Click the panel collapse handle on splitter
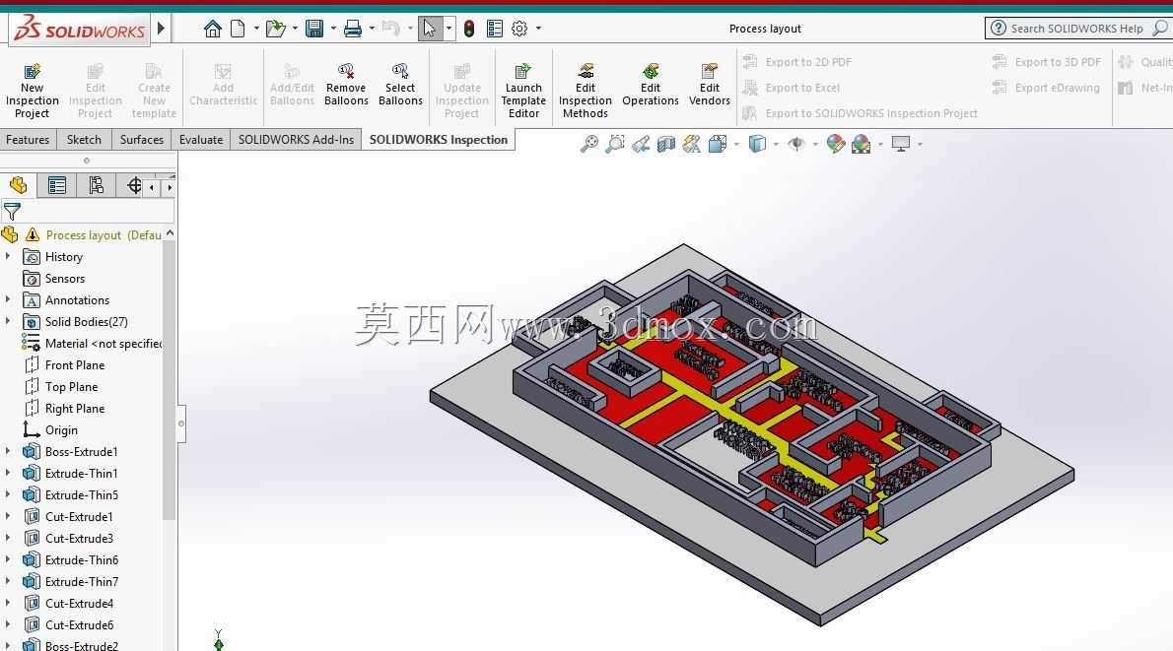The width and height of the screenshot is (1173, 651). point(181,423)
